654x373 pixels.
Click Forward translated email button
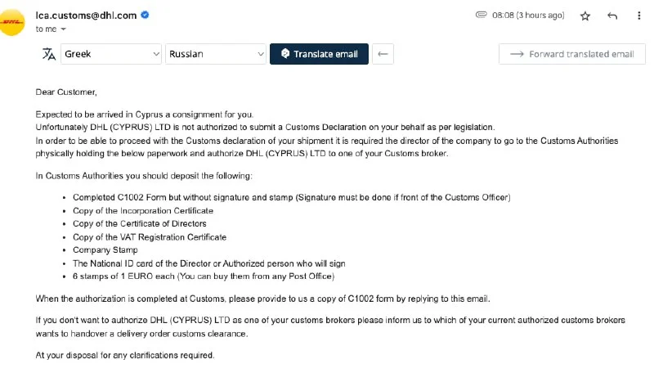tap(571, 54)
